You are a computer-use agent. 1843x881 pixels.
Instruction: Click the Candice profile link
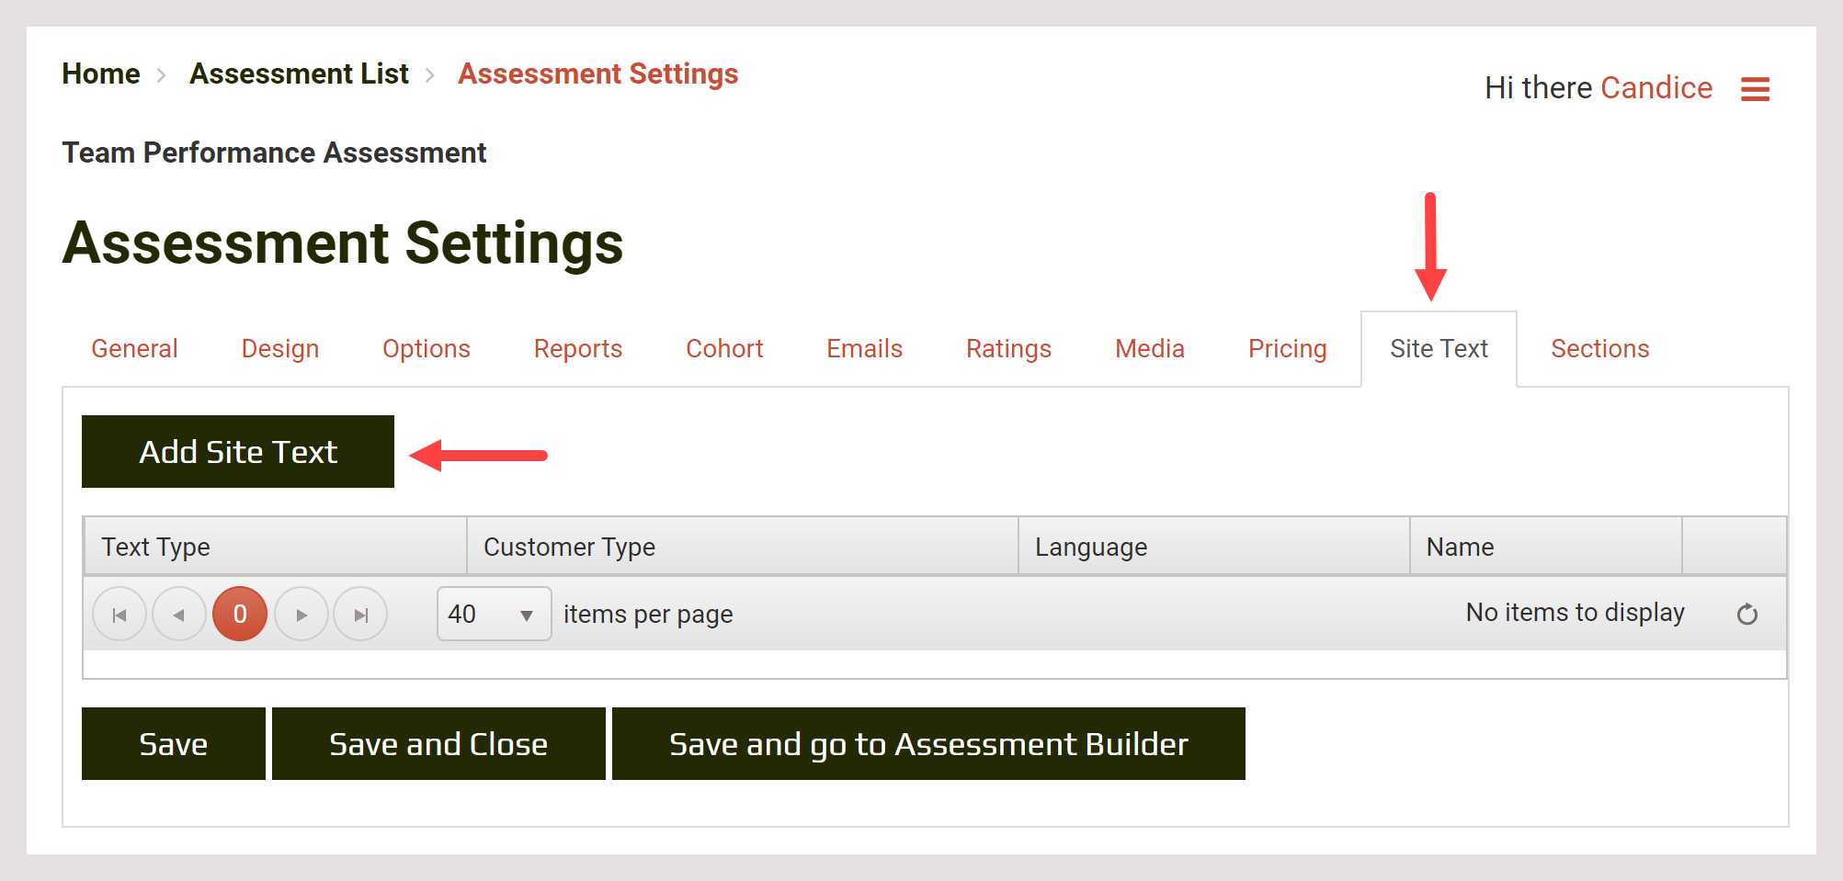[1656, 87]
